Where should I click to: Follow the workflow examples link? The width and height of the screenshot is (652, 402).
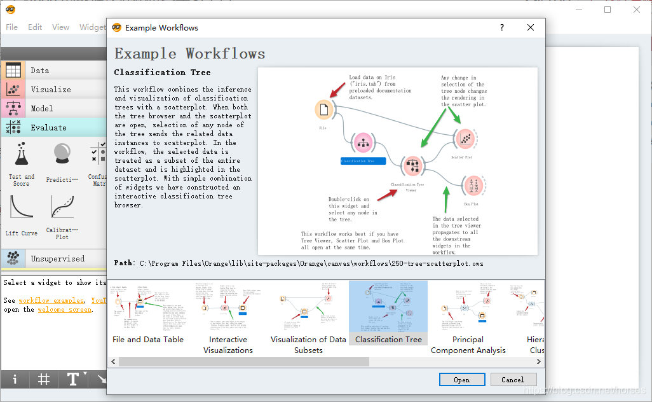[51, 300]
